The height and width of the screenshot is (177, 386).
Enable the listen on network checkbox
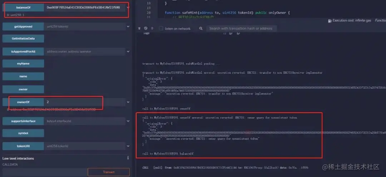(x=161, y=28)
